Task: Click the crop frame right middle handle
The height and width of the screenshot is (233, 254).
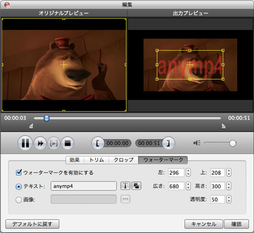Action: (x=126, y=65)
